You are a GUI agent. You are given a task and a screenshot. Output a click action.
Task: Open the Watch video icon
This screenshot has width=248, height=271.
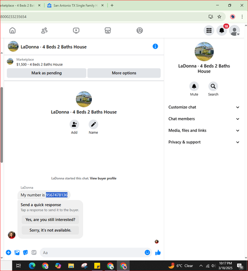click(76, 30)
